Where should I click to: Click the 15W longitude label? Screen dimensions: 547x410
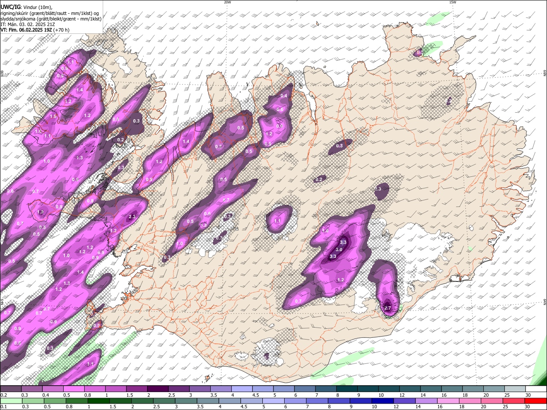pos(452,2)
